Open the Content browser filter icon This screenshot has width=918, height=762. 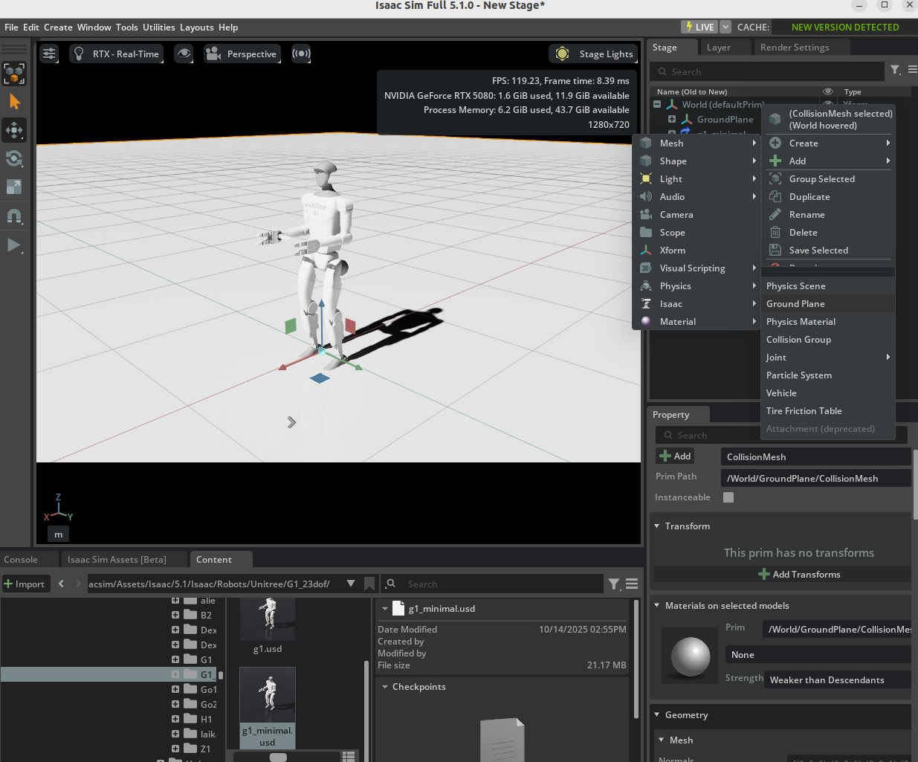point(614,584)
